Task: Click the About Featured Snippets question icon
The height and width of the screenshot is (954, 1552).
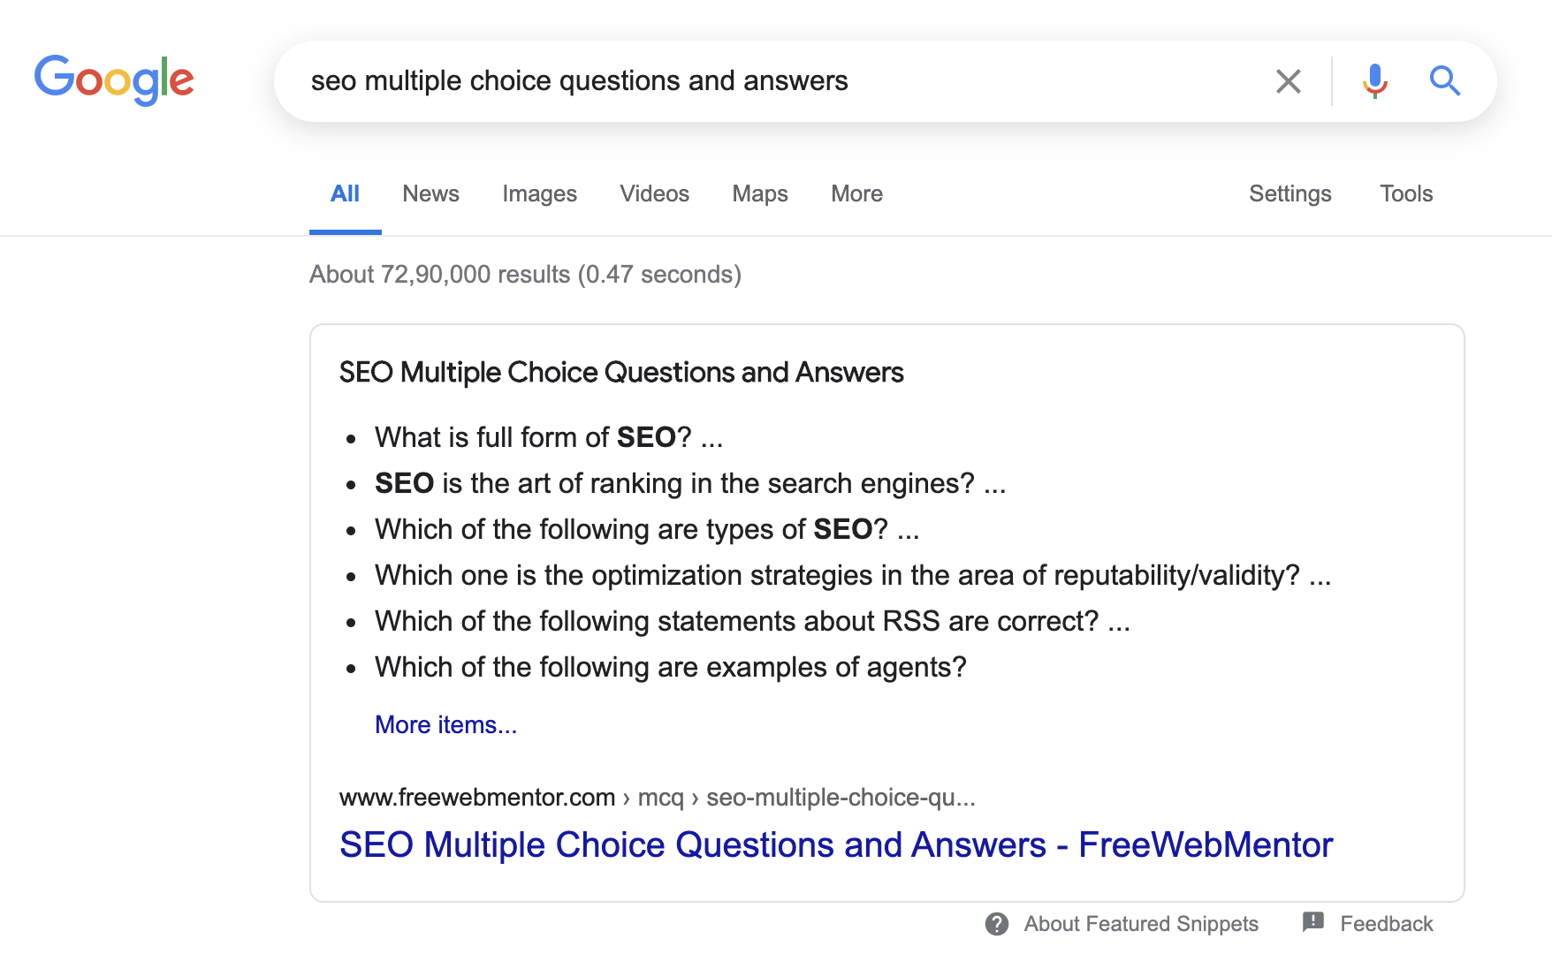Action: [997, 924]
